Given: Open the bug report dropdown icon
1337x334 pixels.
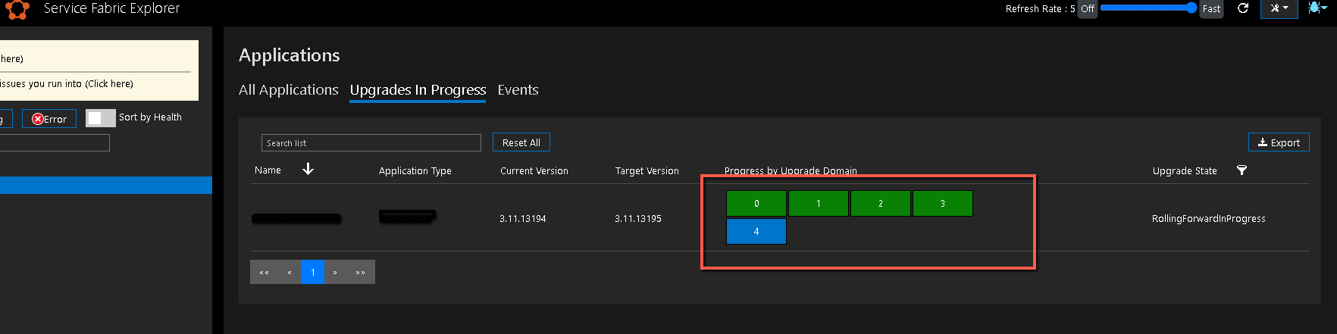Looking at the screenshot, I should (x=1317, y=8).
